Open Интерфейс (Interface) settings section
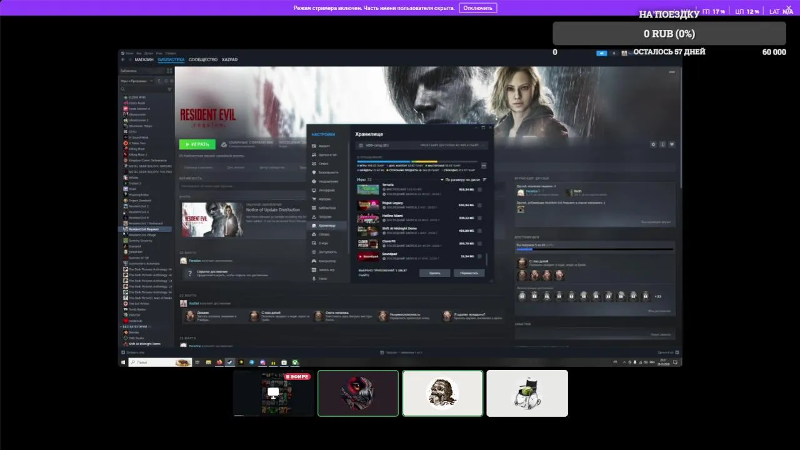This screenshot has height=450, width=800. 327,190
